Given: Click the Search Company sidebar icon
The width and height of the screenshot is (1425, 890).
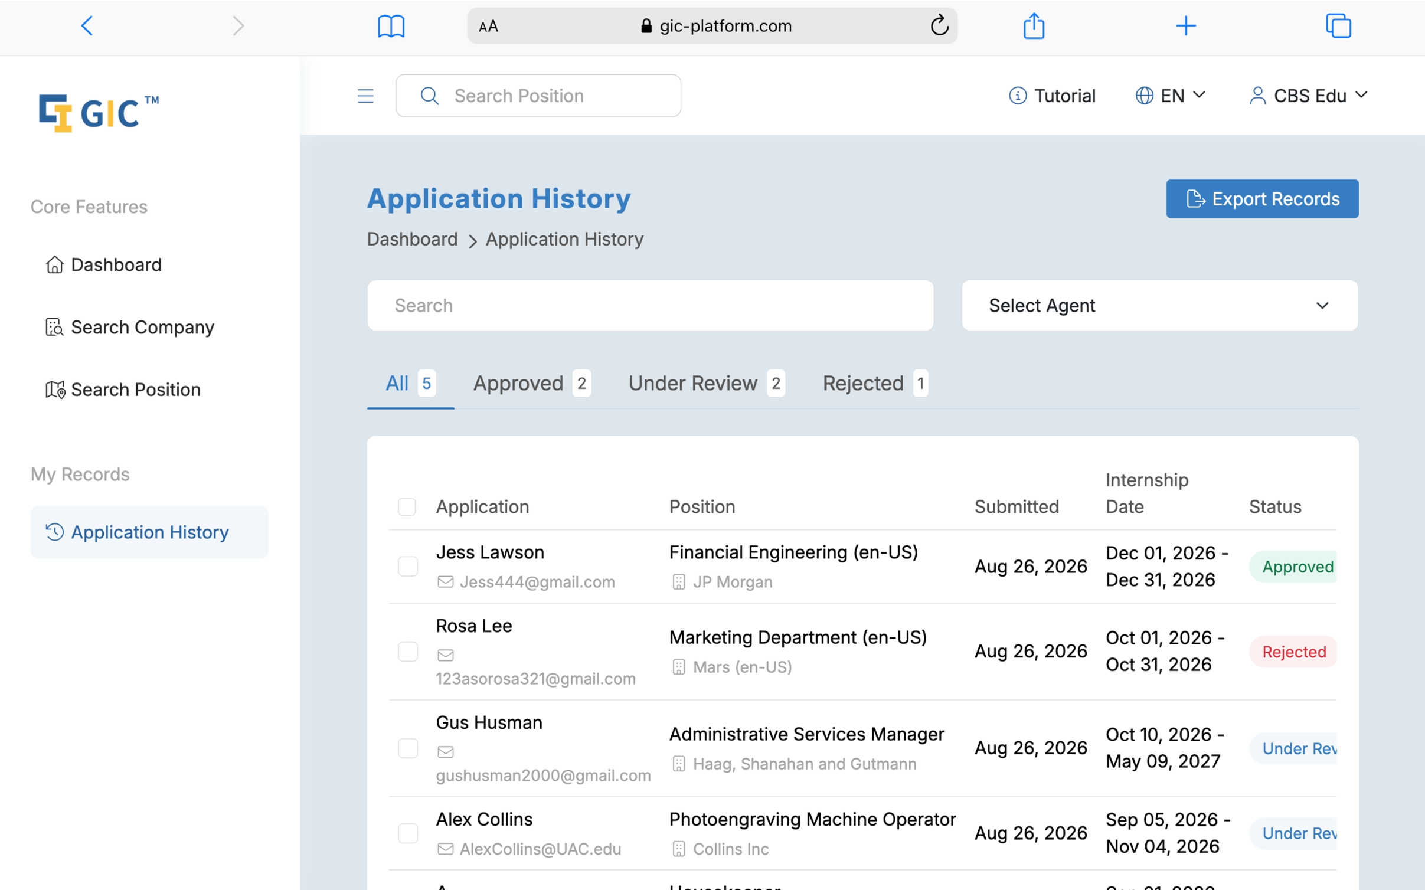Looking at the screenshot, I should pos(54,327).
